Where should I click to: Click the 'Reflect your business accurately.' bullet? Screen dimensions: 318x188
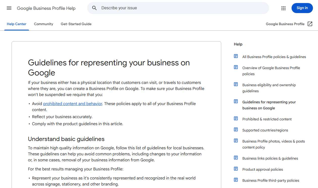point(62,117)
